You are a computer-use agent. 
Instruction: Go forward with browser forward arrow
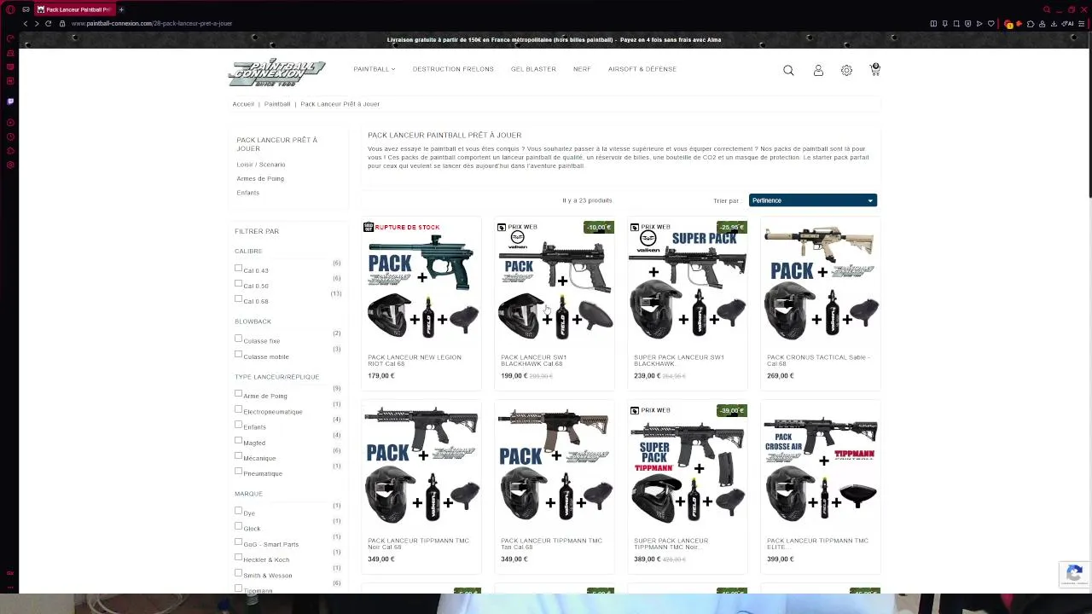click(x=37, y=23)
